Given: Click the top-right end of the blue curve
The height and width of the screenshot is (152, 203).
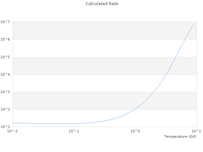Looking at the screenshot, I should [x=194, y=24].
